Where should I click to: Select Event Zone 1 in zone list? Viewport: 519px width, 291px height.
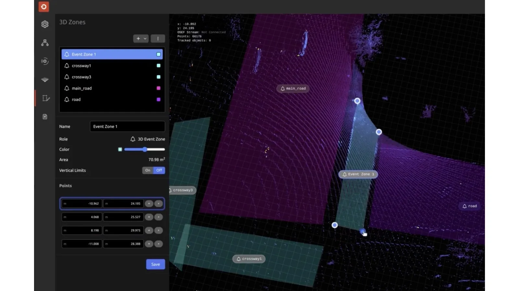tap(112, 54)
